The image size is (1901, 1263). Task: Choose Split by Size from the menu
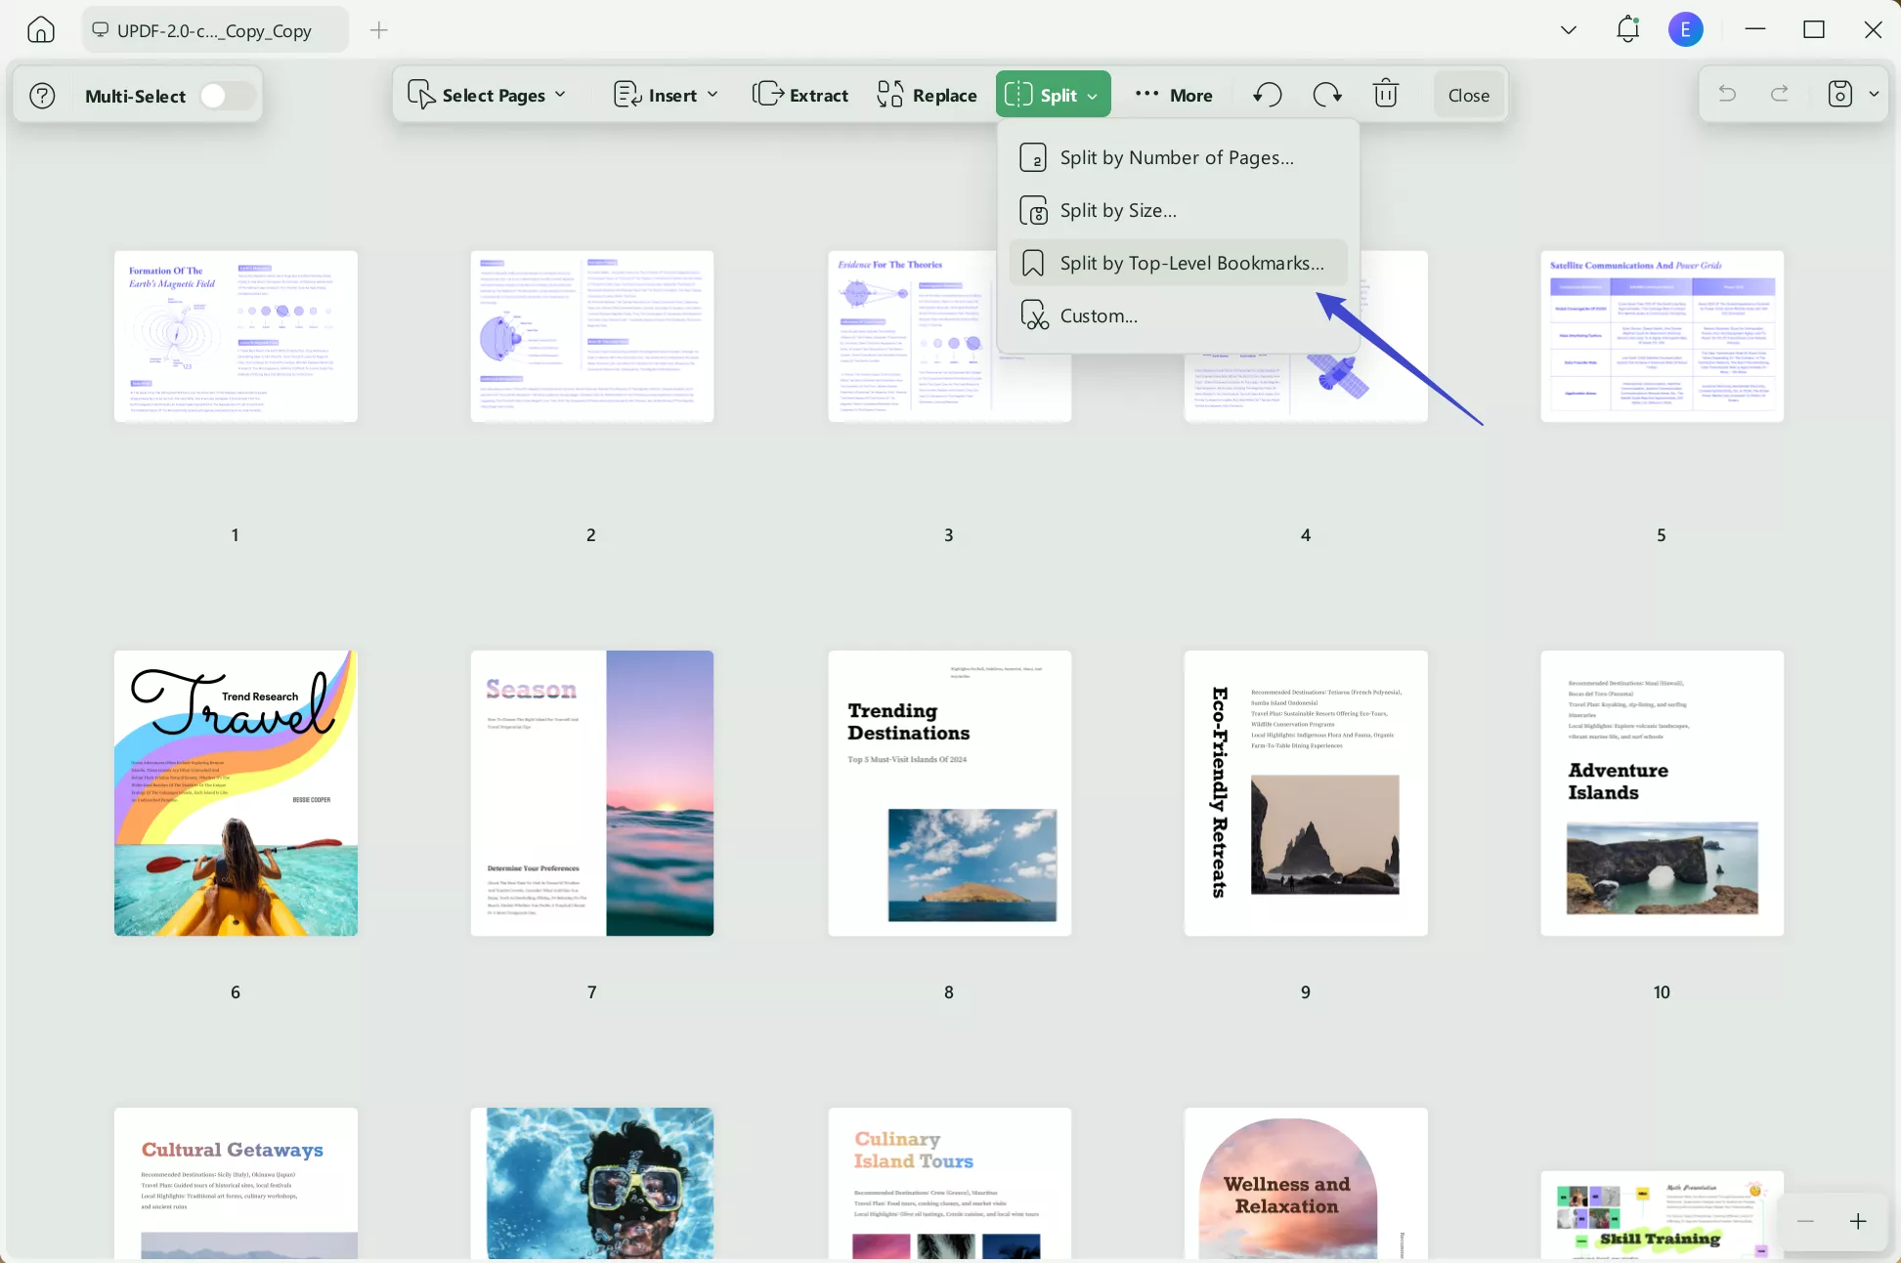[1118, 210]
